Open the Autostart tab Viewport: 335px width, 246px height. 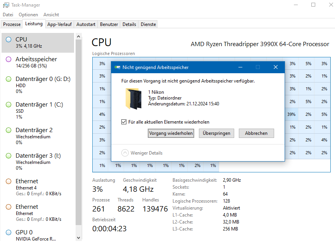point(86,24)
